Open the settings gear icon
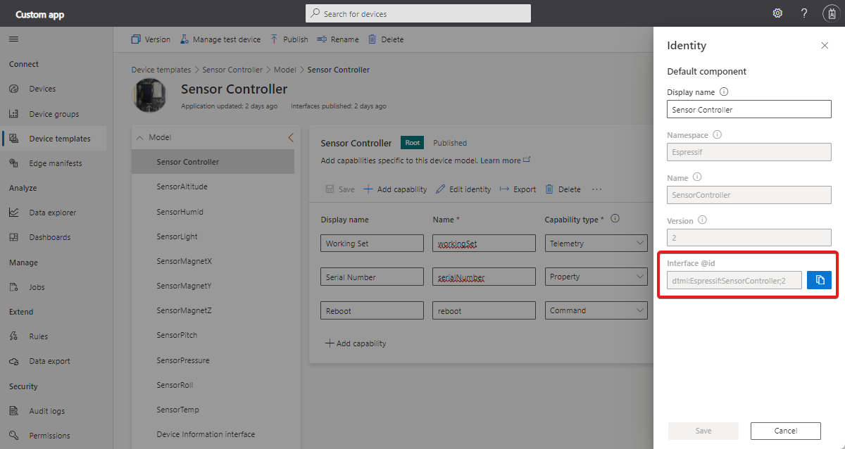 (777, 13)
